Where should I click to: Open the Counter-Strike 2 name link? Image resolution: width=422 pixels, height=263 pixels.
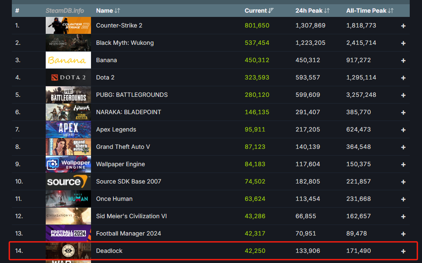[x=119, y=25]
